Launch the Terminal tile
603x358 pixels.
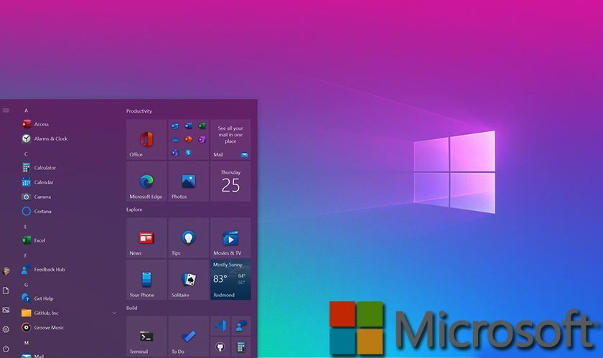[x=146, y=336]
